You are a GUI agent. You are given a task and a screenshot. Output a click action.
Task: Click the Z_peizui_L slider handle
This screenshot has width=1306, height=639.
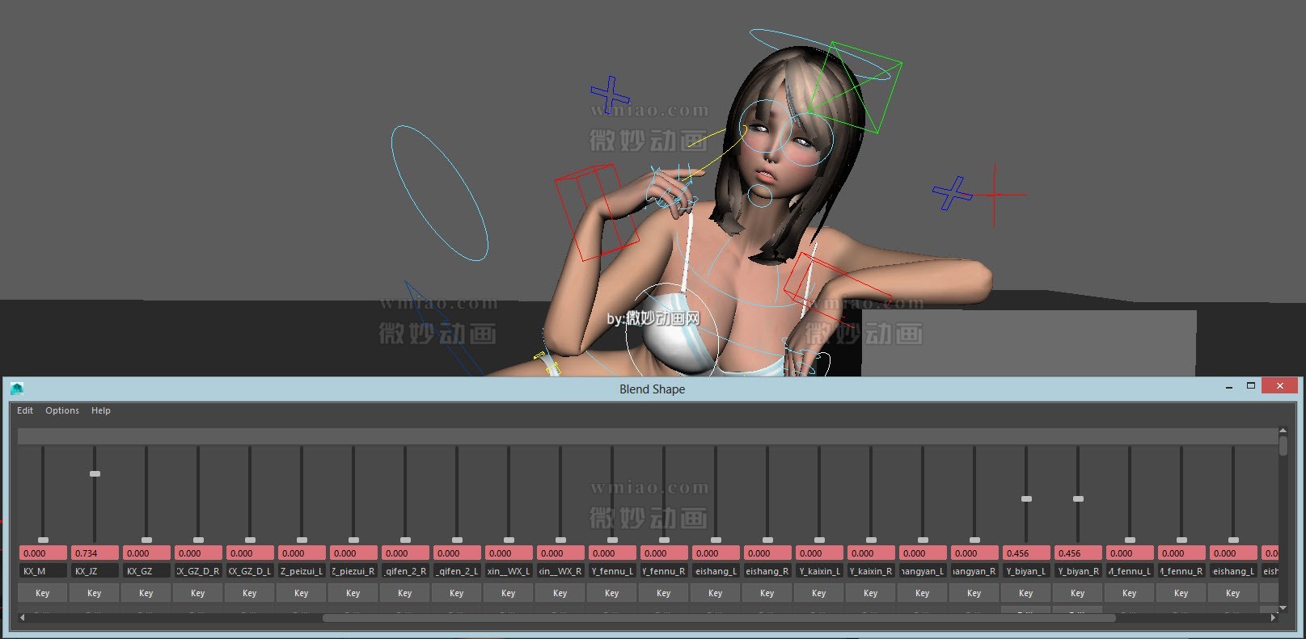click(x=302, y=540)
